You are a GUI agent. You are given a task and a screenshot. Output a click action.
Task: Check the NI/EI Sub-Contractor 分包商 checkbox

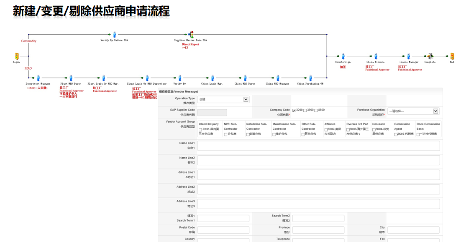point(225,134)
